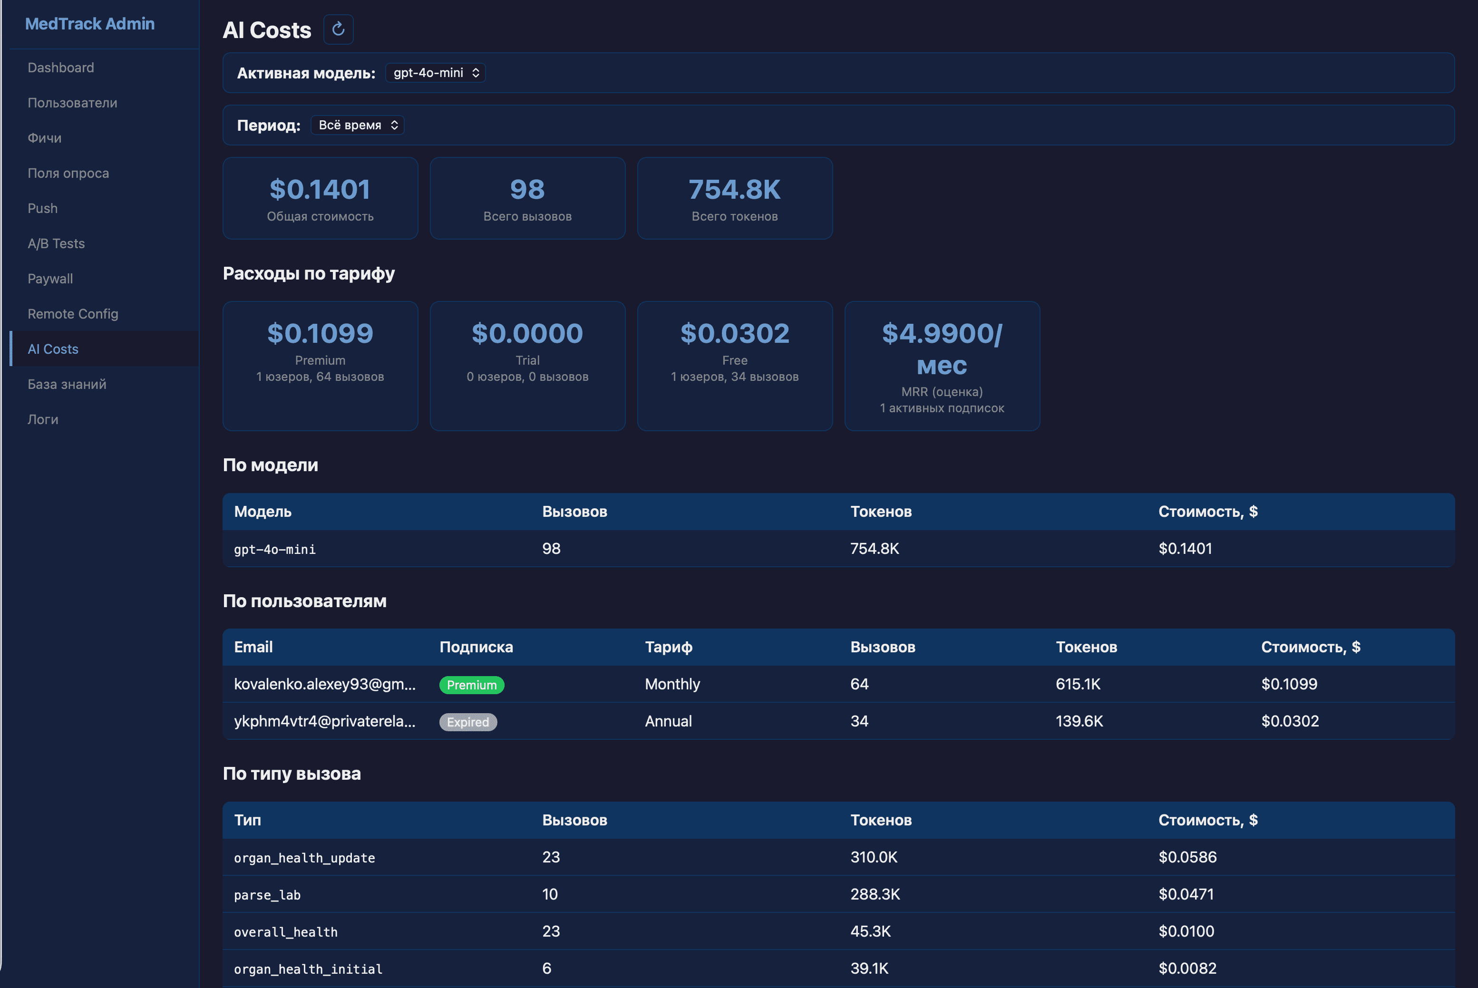Open the Пользователи sidebar section
This screenshot has height=988, width=1478.
coord(72,103)
